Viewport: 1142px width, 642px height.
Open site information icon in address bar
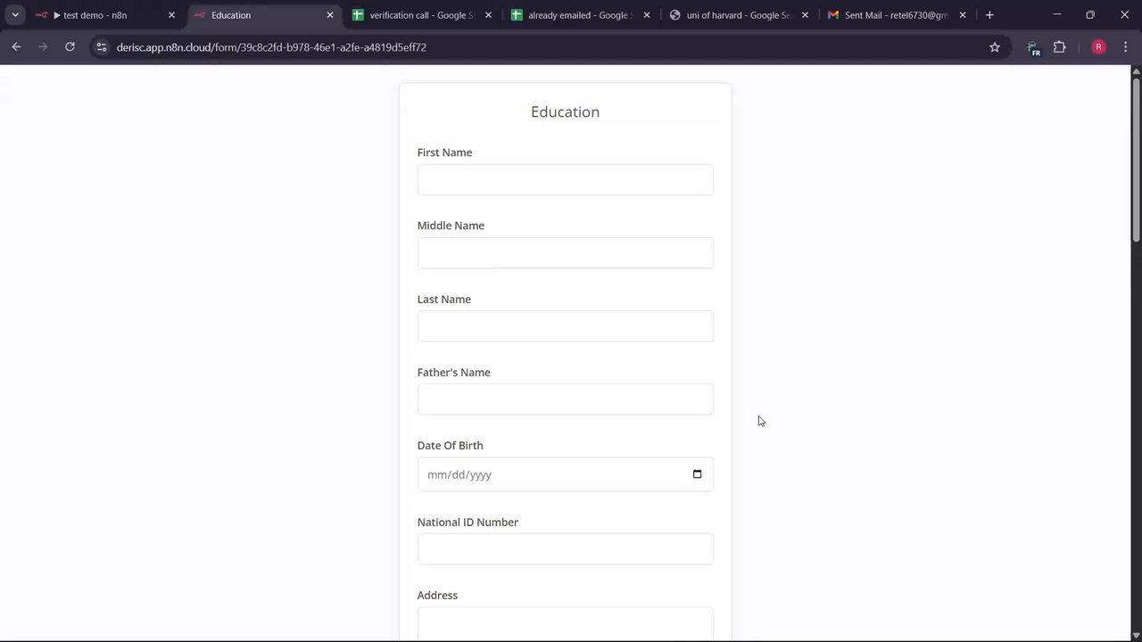click(101, 47)
